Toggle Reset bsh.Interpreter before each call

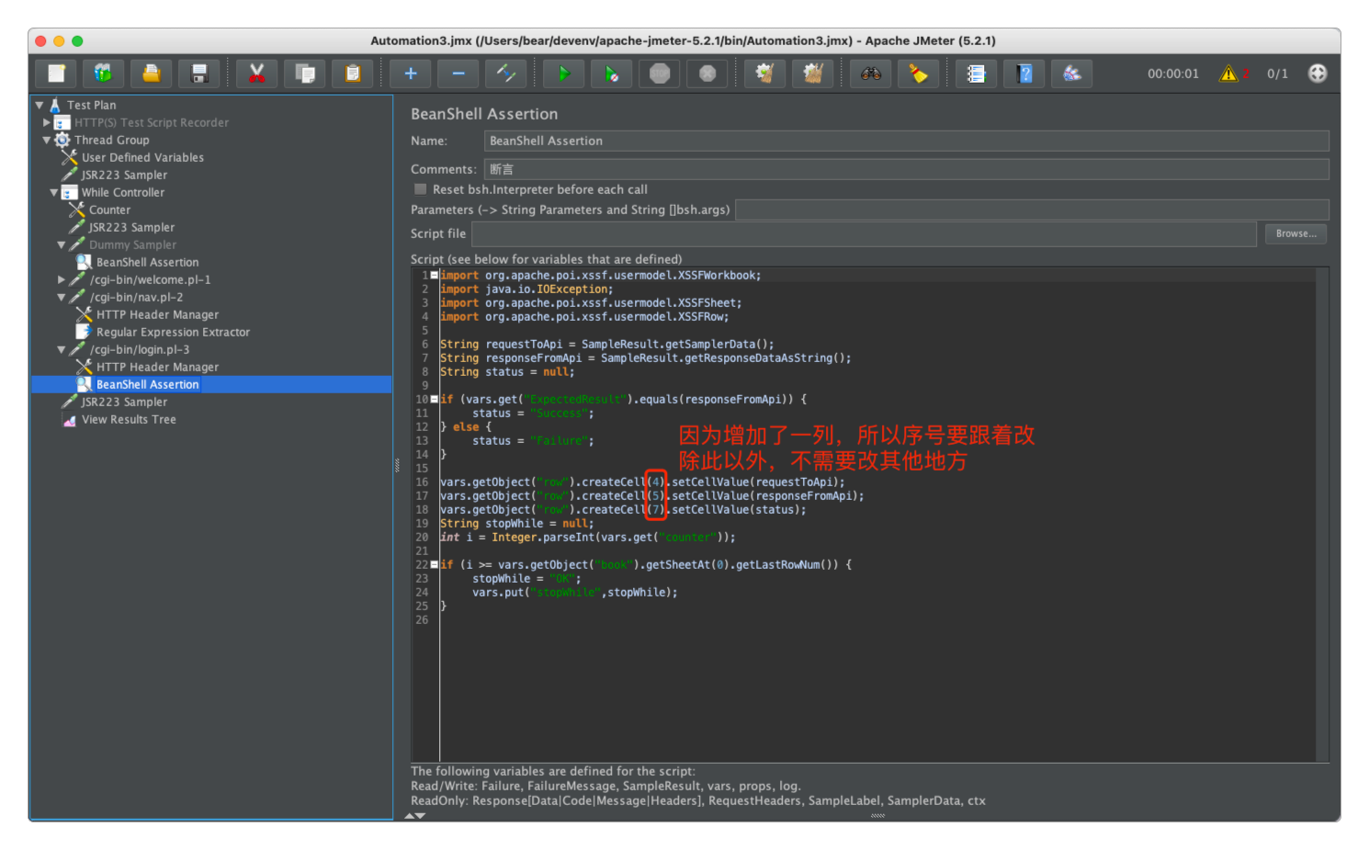[421, 189]
